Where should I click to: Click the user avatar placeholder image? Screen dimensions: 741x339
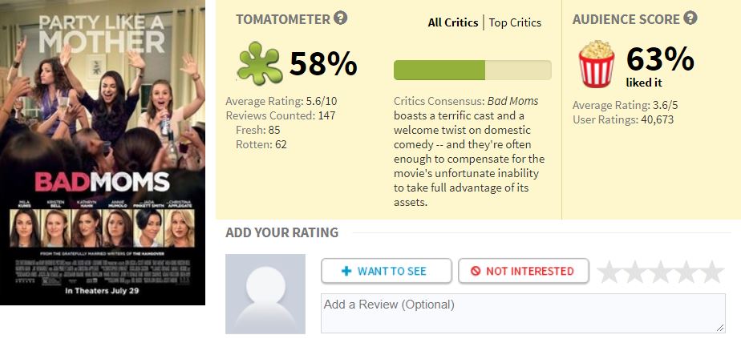click(x=265, y=293)
